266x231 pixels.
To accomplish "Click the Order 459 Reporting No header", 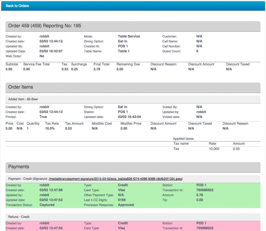I will 45,26.
